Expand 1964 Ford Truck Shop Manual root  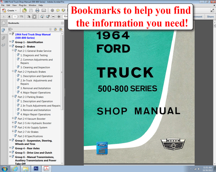10,34
